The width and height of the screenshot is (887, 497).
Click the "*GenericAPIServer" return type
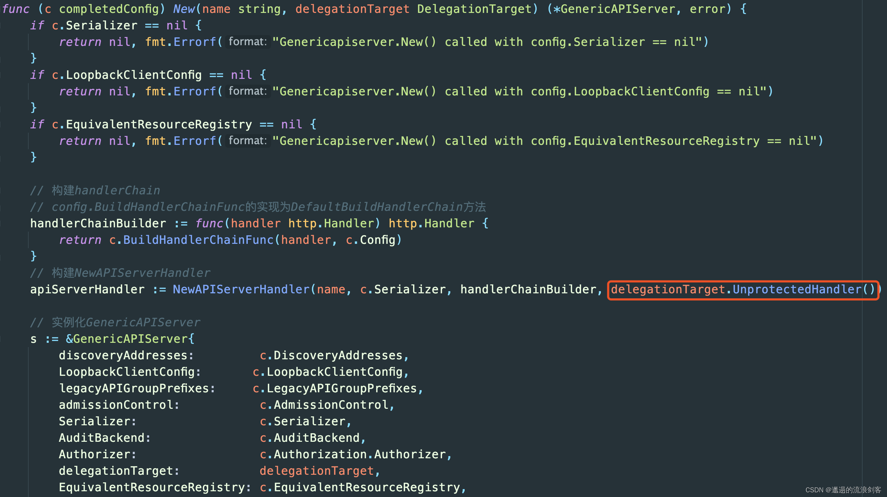click(x=614, y=9)
